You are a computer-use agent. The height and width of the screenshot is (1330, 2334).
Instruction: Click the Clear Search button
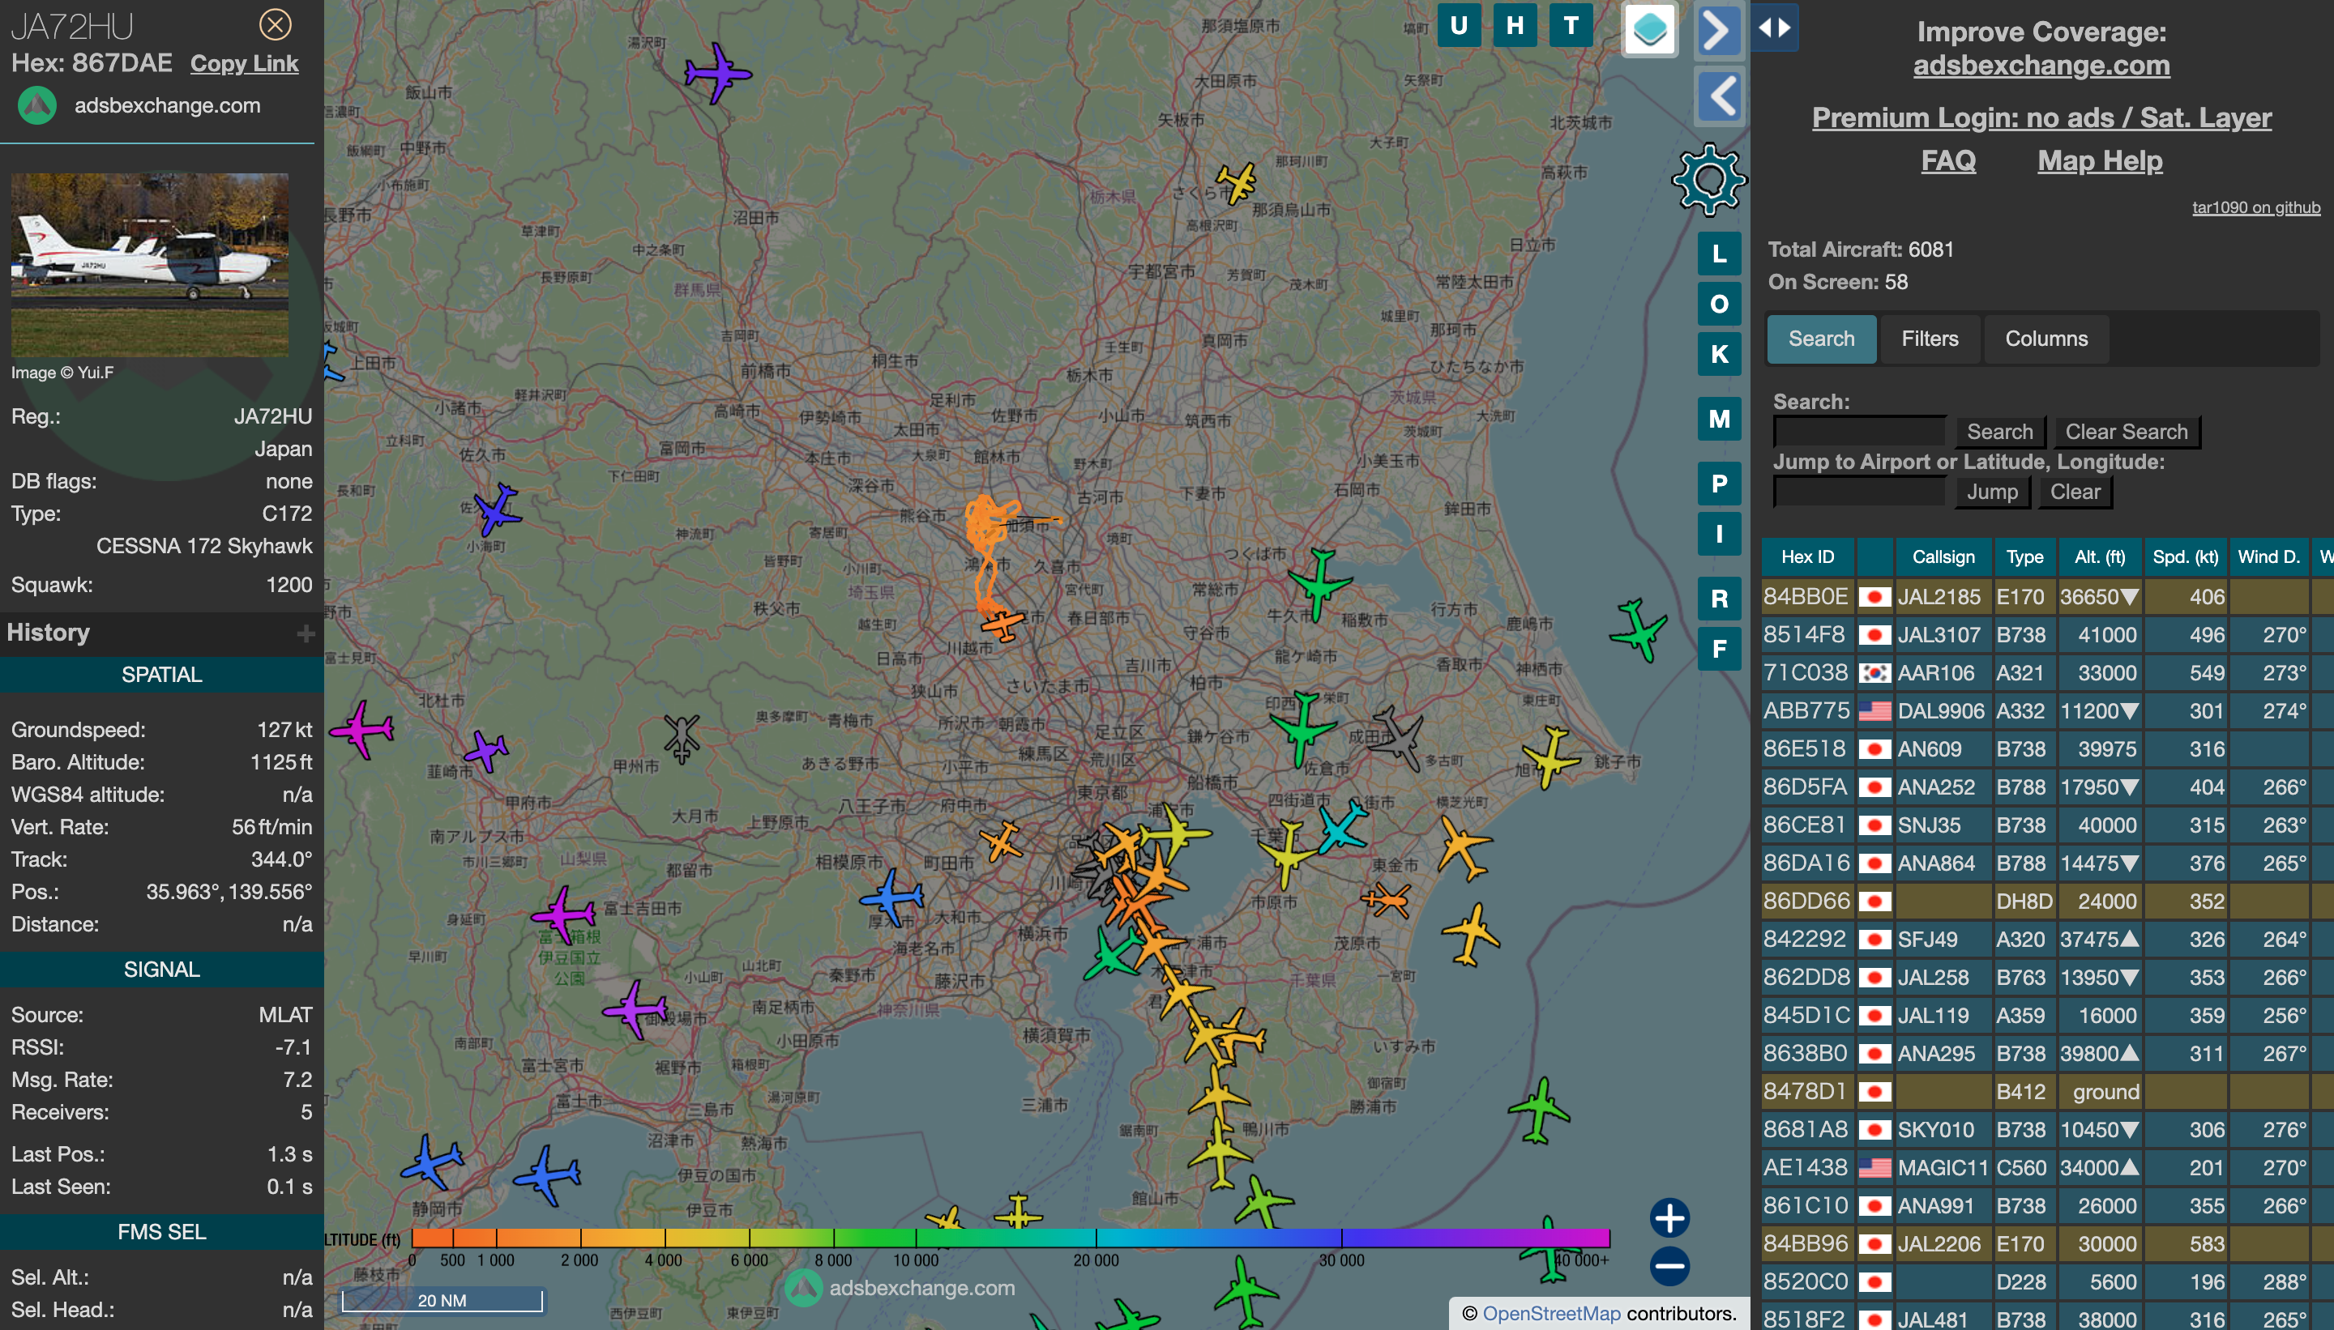[2126, 432]
